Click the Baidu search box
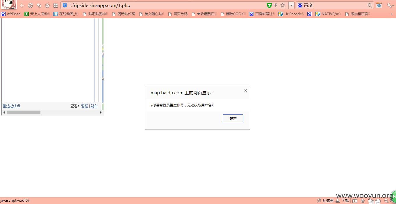This screenshot has height=204, width=396. tap(335, 6)
